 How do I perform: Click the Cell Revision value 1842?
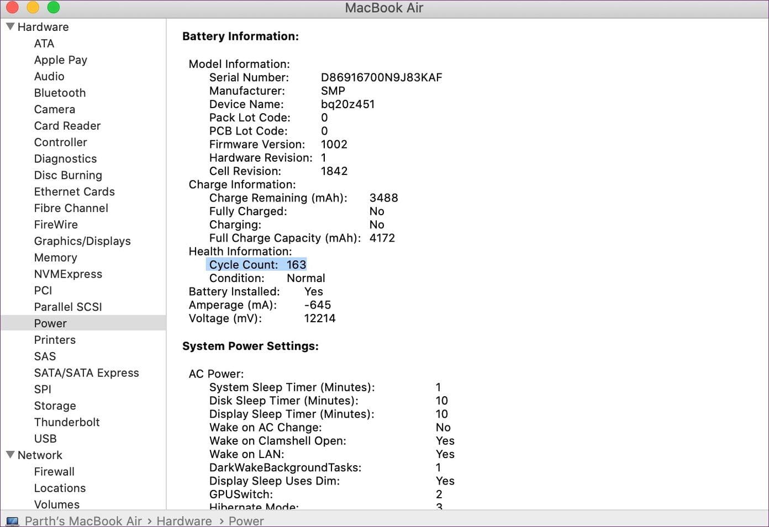point(334,171)
